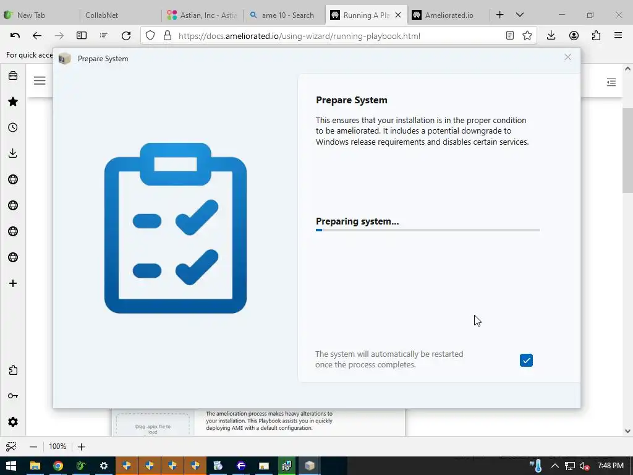Zoom out with the minus button
The height and width of the screenshot is (475, 633).
pyautogui.click(x=33, y=447)
